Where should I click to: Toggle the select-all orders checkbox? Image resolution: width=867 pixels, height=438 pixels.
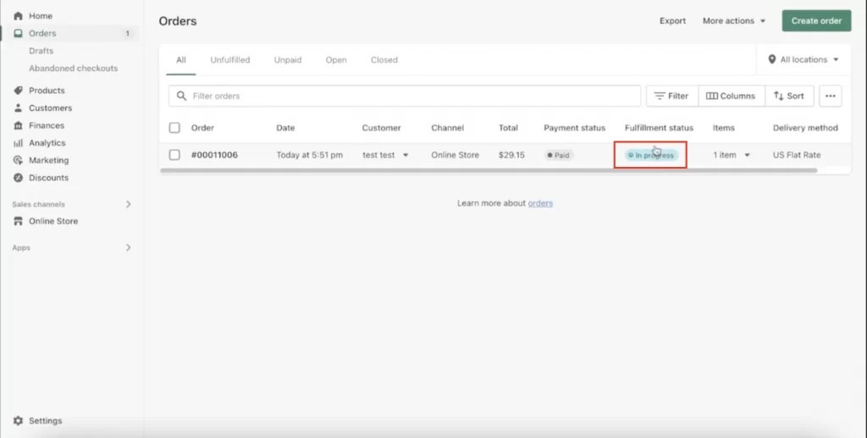[174, 128]
